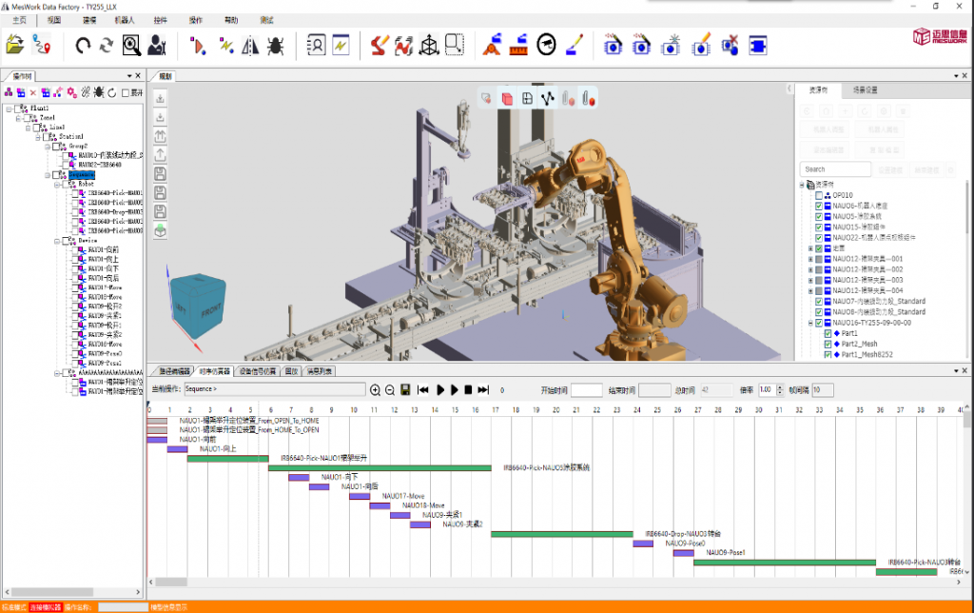Toggle the Plant1 checkbox in operation tree
The height and width of the screenshot is (613, 974).
pyautogui.click(x=17, y=109)
